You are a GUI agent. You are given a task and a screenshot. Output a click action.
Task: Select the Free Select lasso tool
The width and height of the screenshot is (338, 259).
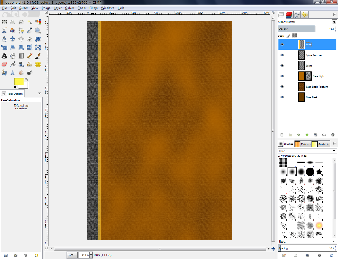point(21,22)
